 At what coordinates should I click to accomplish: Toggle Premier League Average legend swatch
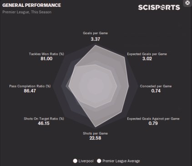click(99, 161)
